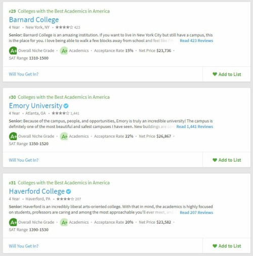Check Will You Get In for Haverford

[24, 246]
